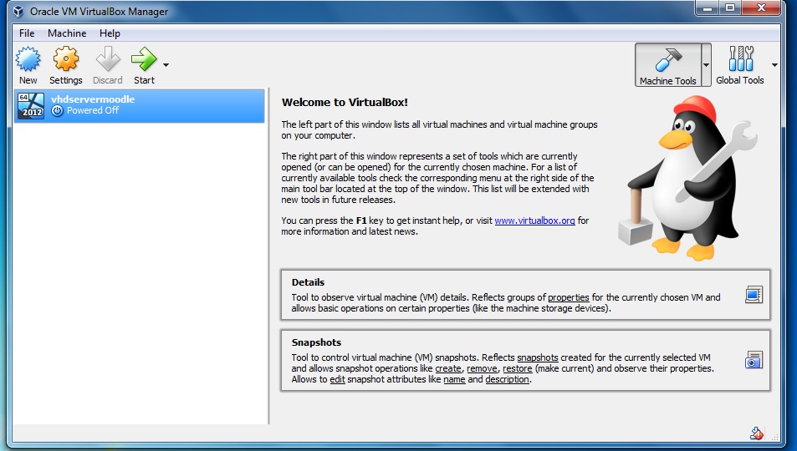This screenshot has width=797, height=451.
Task: Open the Details tool icon
Action: pos(754,295)
